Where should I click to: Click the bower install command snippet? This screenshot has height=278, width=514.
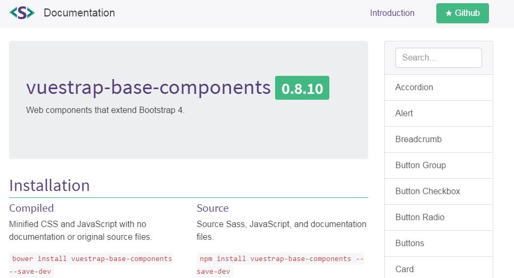pyautogui.click(x=92, y=259)
